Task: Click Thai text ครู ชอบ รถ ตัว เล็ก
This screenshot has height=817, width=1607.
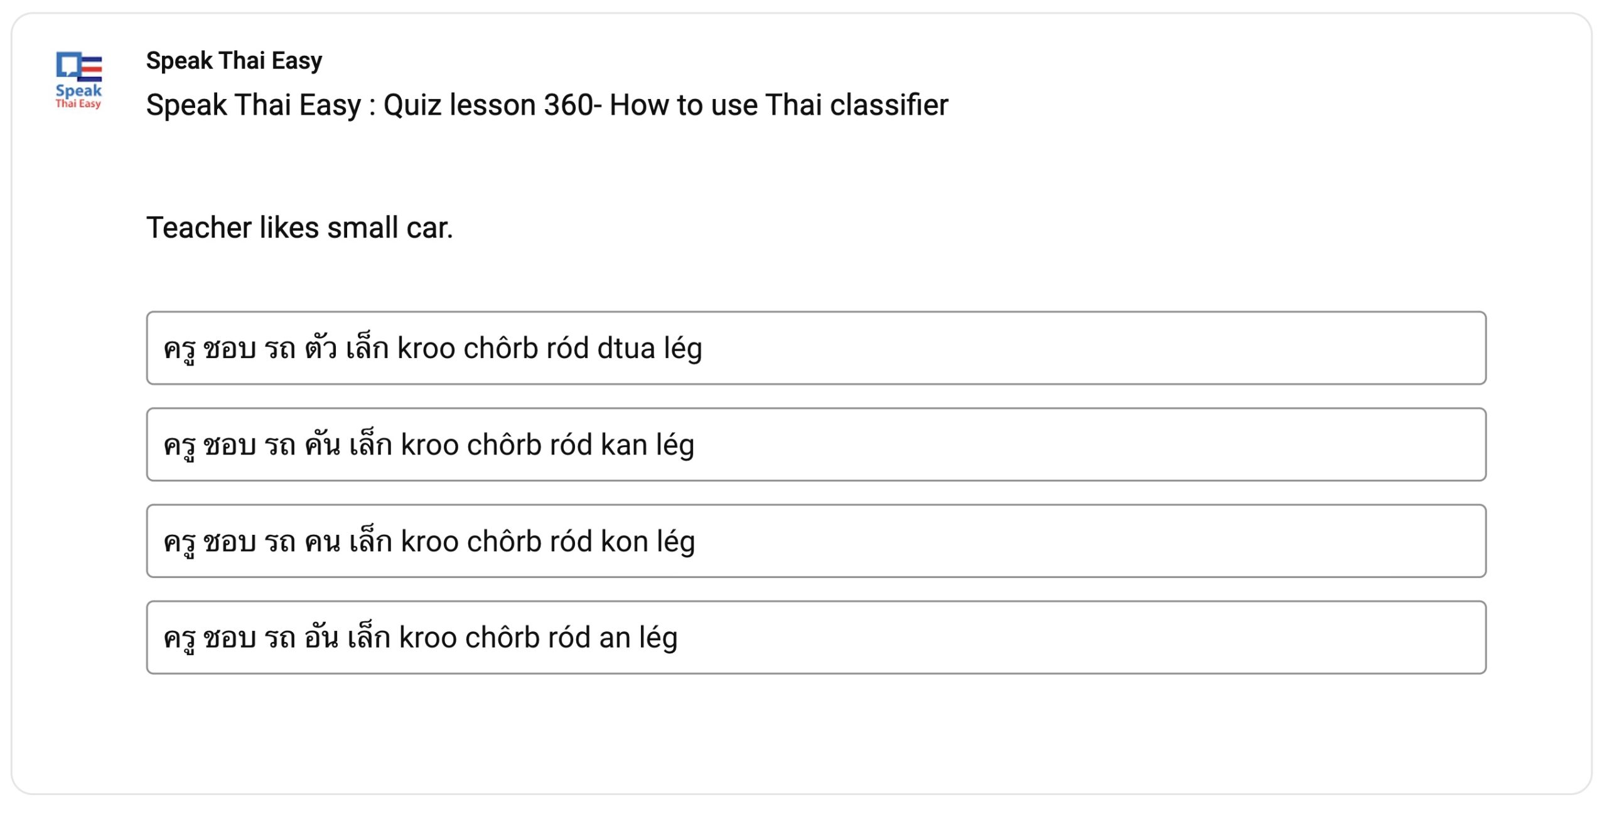Action: (x=276, y=348)
